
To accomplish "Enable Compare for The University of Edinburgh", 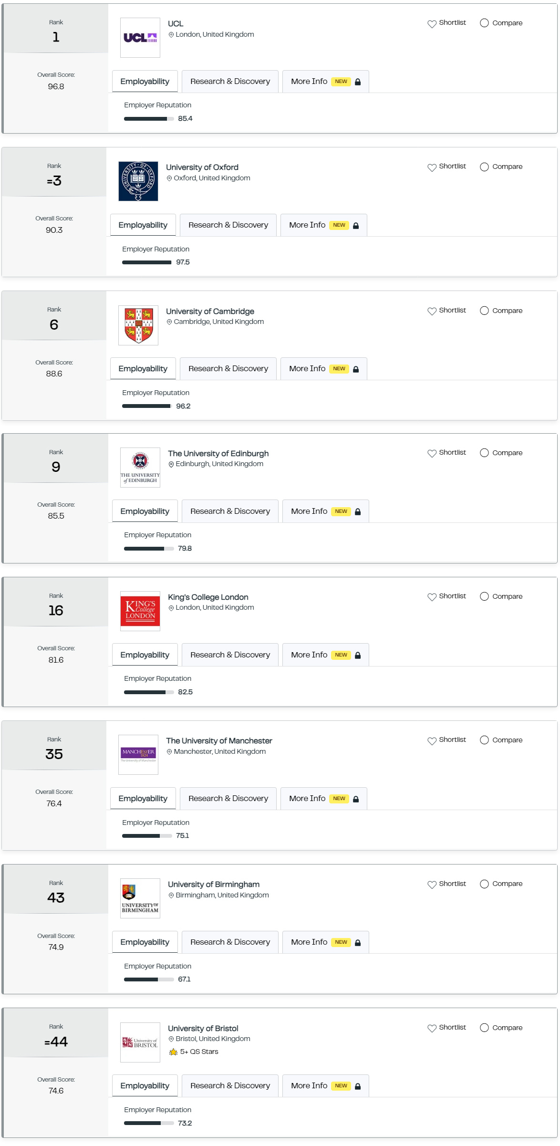I will (484, 453).
